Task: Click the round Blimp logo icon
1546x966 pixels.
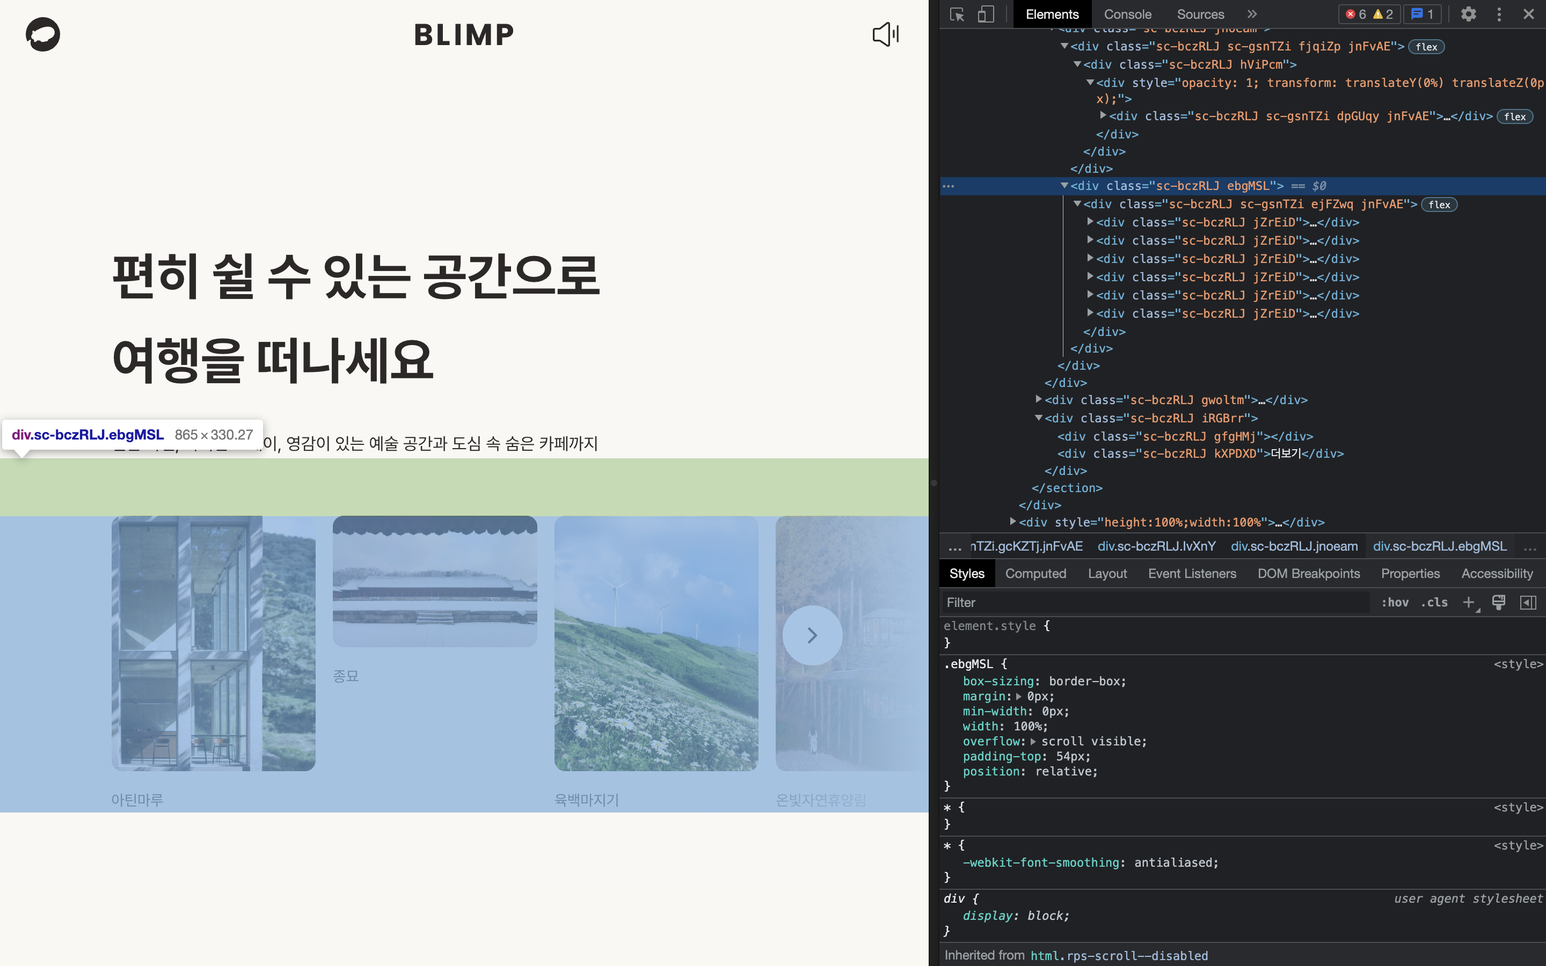Action: click(x=43, y=34)
